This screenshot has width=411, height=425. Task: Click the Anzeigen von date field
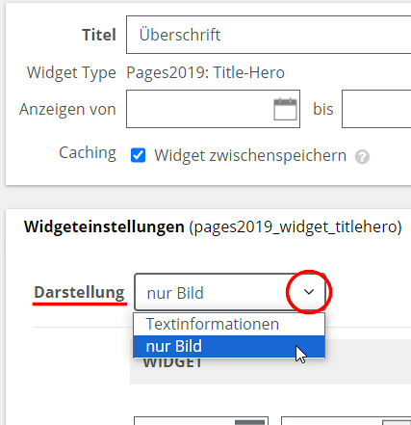(x=213, y=109)
